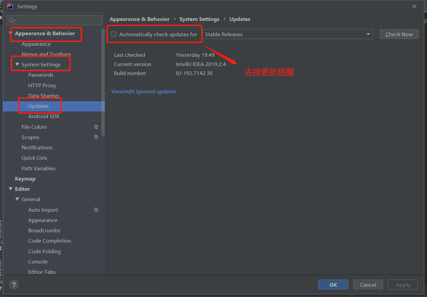
Task: Open Path Variables settings
Action: pyautogui.click(x=39, y=168)
